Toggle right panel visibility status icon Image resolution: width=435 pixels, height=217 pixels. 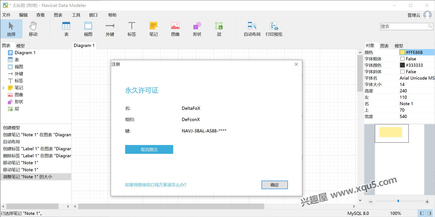click(429, 213)
